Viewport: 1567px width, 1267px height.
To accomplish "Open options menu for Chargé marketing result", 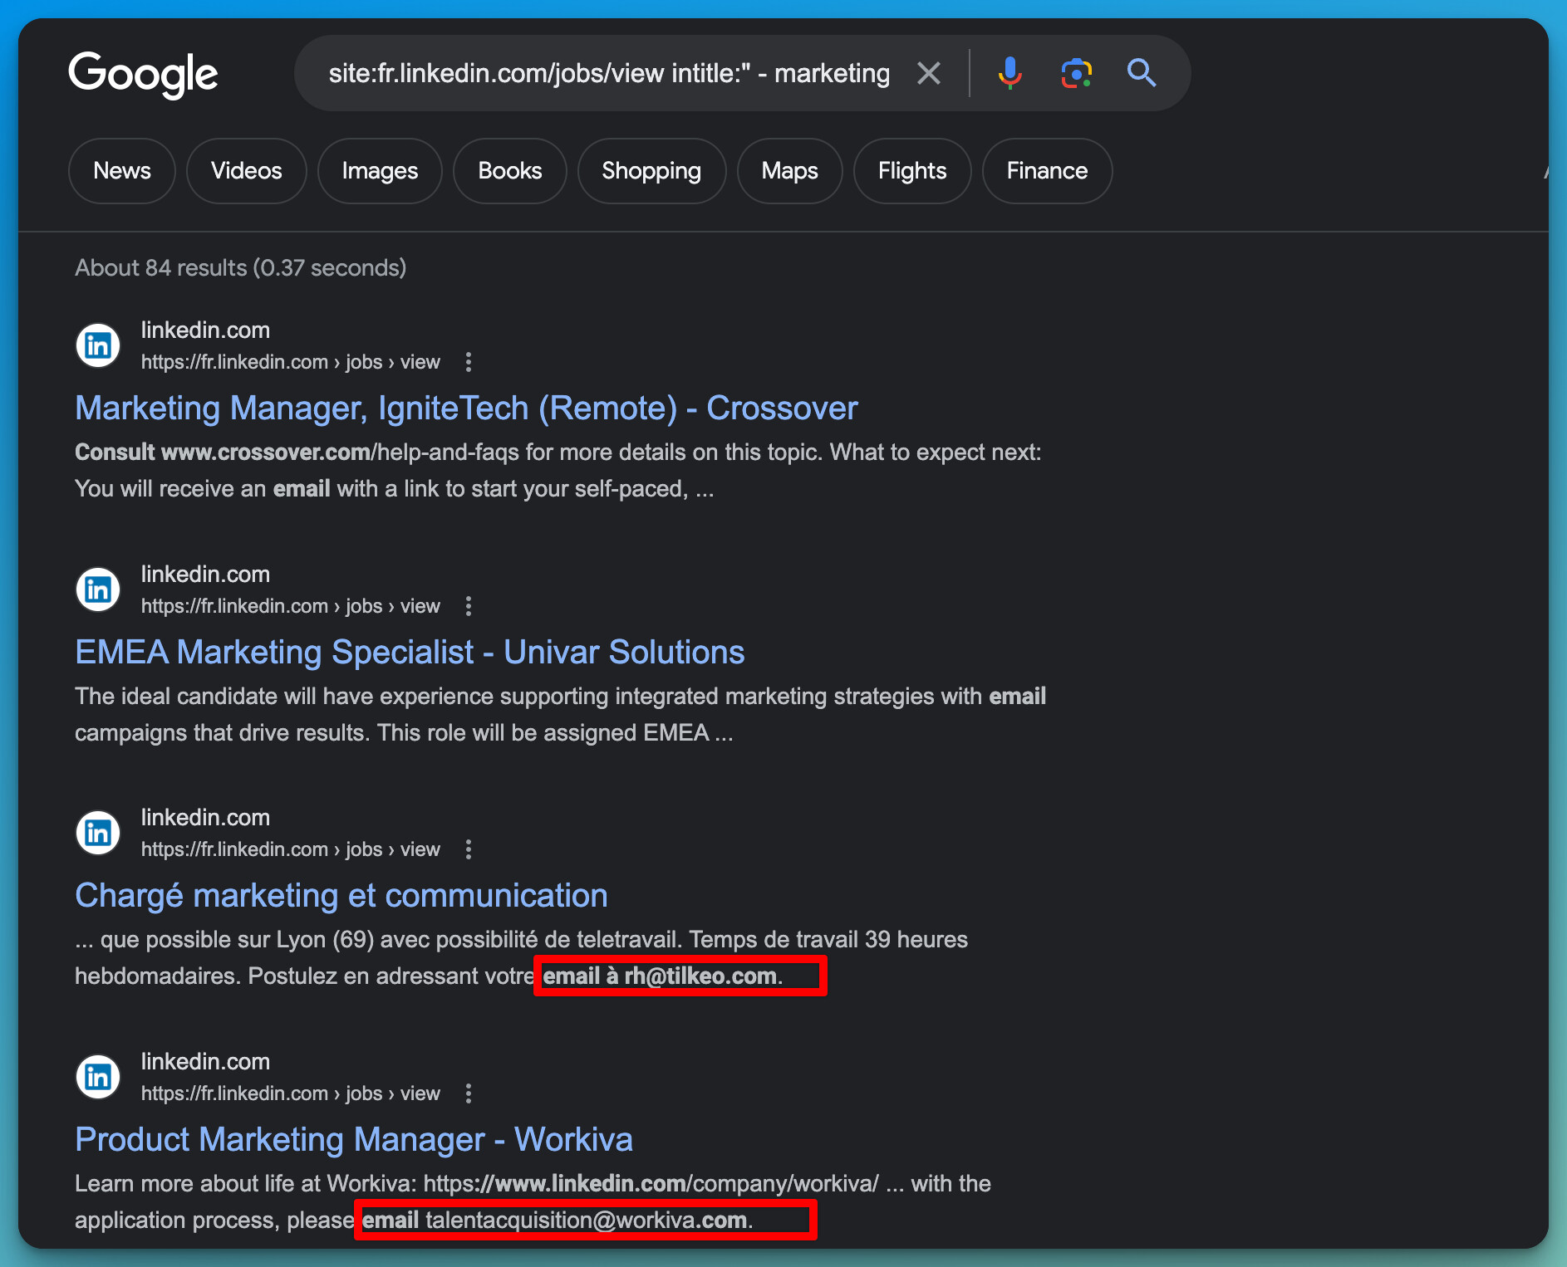I will click(469, 849).
